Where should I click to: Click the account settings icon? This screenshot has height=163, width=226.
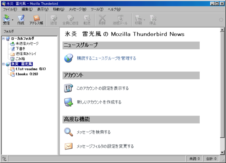[69, 88]
